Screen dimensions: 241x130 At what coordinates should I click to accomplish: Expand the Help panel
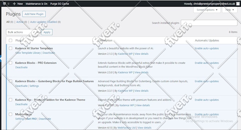tap(230, 10)
